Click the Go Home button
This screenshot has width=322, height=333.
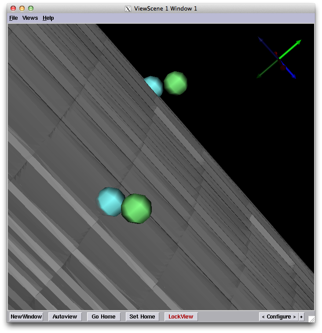104,317
